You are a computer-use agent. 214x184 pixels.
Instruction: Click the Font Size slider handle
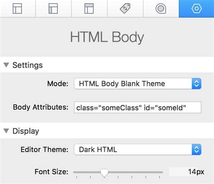tap(104, 173)
